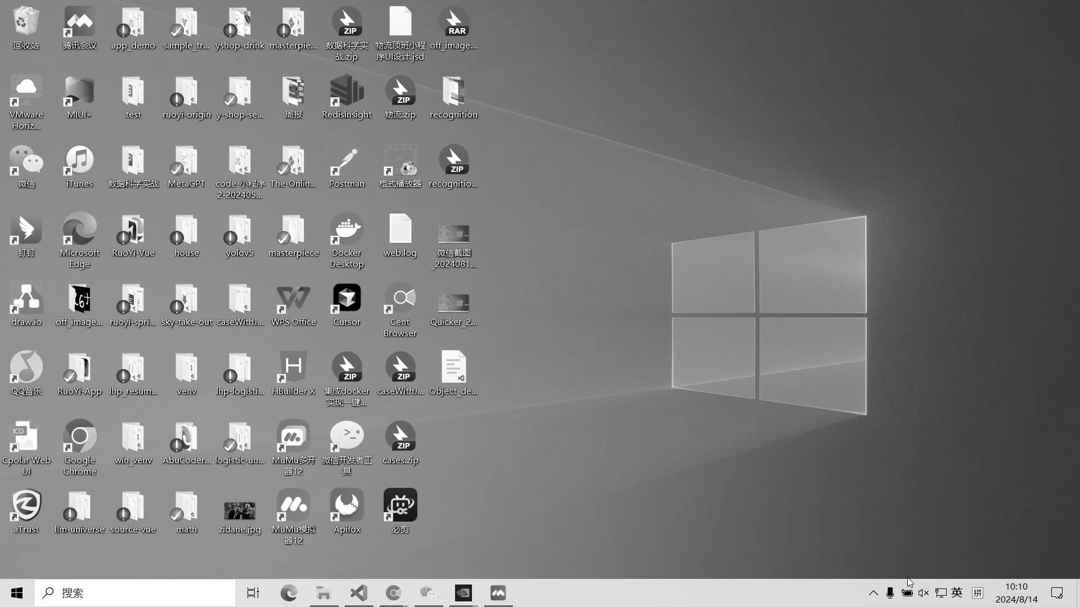The width and height of the screenshot is (1080, 607).
Task: Open the notification center icon
Action: coord(1057,593)
